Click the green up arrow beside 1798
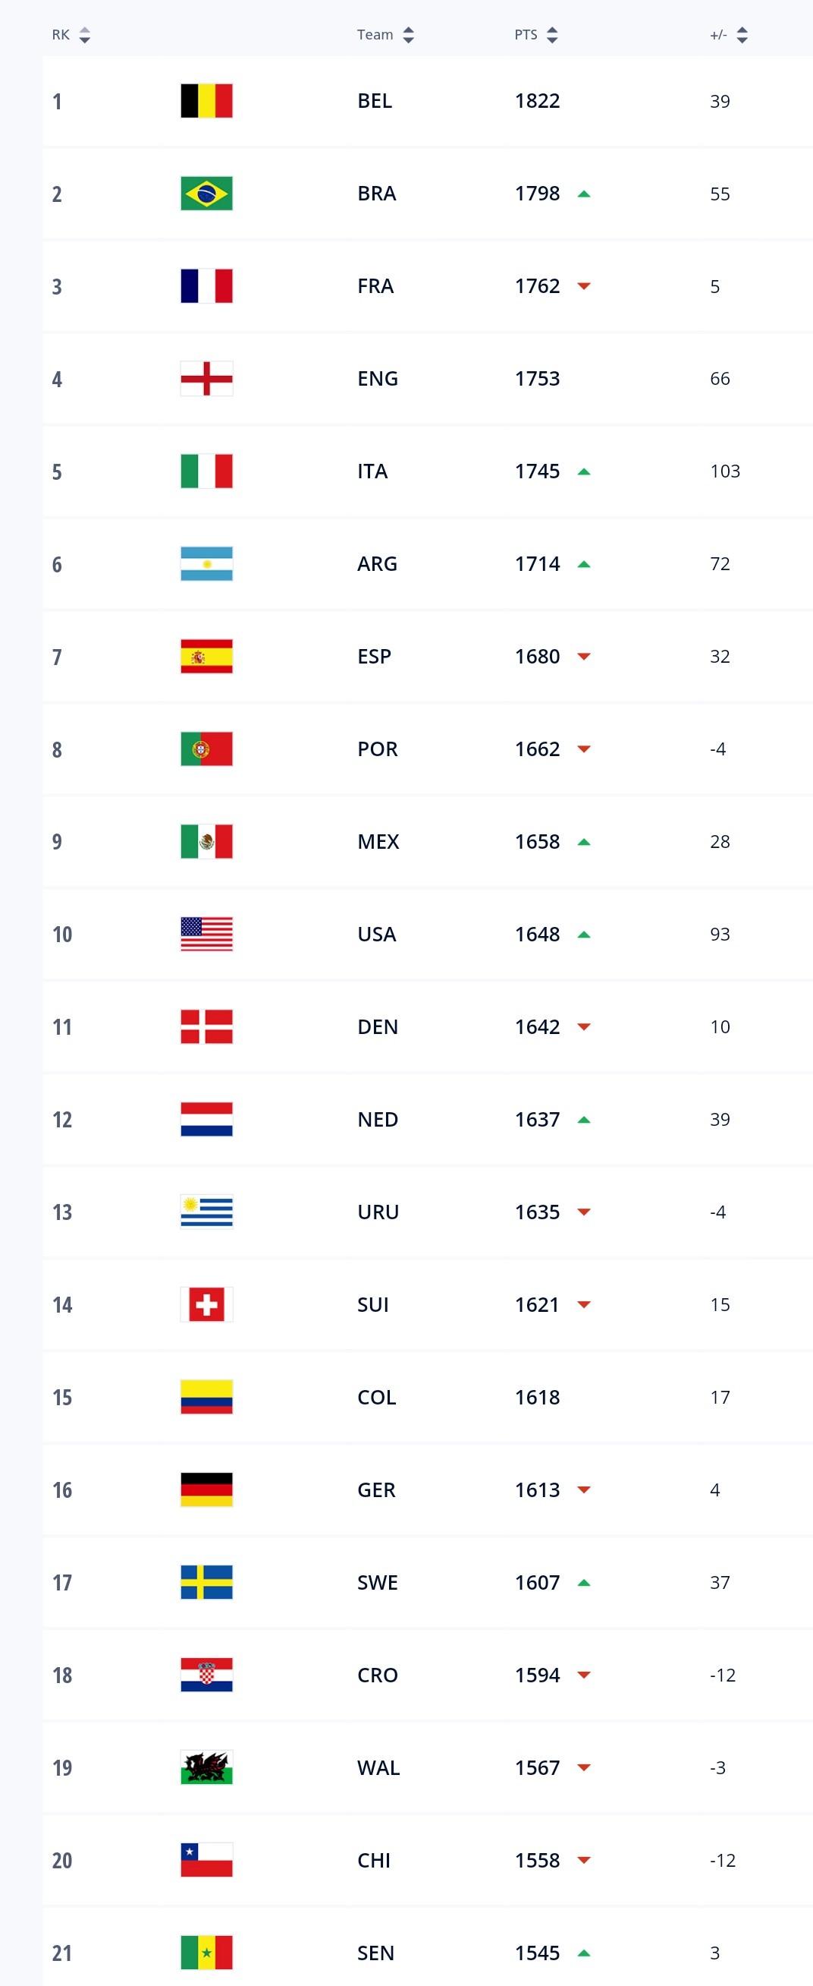 583,194
